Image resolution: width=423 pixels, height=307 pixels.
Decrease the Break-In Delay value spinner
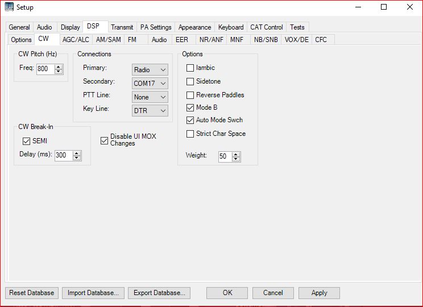(x=77, y=157)
